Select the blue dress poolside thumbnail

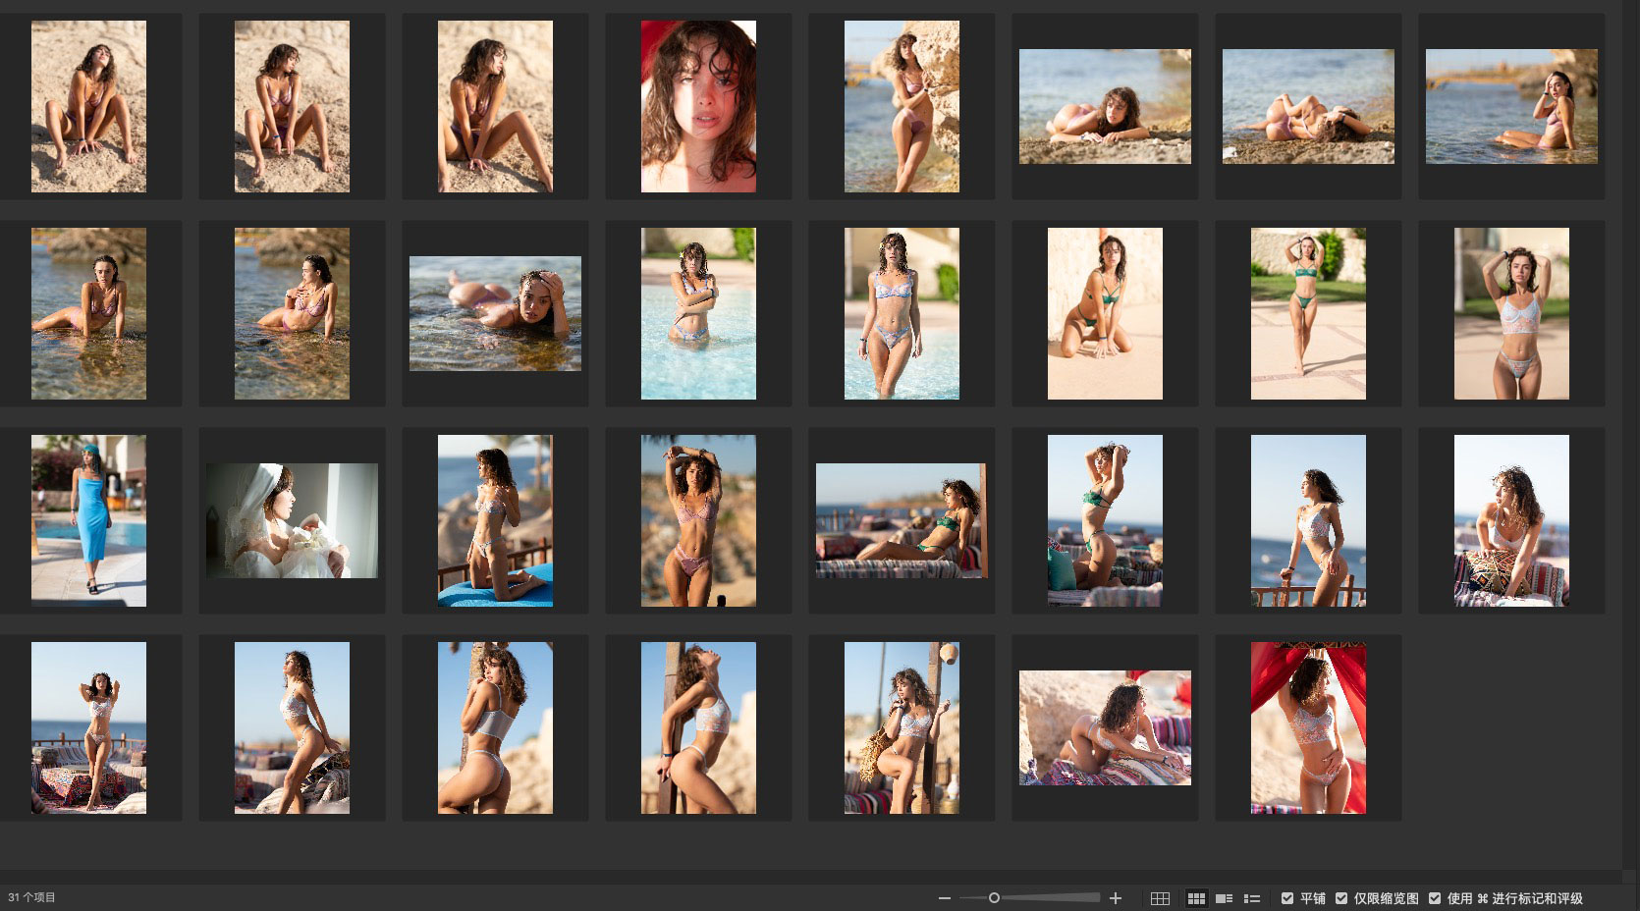pos(88,520)
